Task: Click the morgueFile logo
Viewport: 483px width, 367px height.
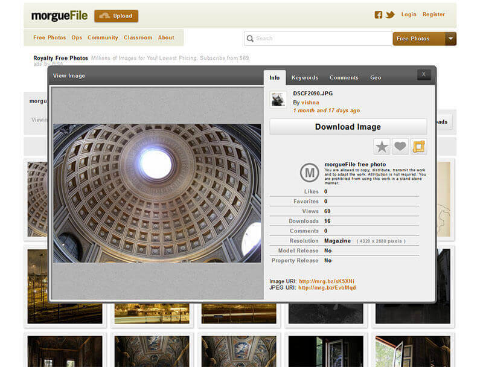Action: tap(59, 16)
